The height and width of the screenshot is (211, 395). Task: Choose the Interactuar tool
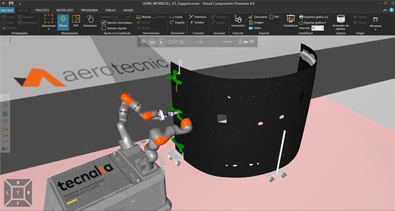pos(90,21)
